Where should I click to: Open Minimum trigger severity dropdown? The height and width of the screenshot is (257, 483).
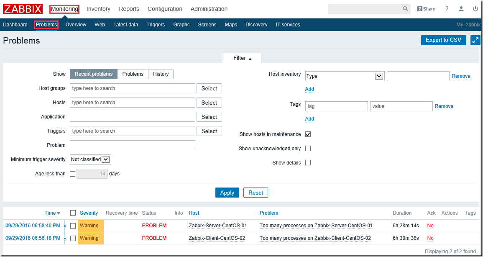(90, 159)
